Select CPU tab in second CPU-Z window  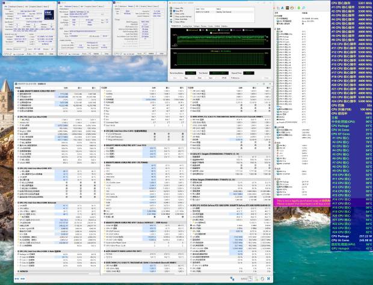pos(61,7)
